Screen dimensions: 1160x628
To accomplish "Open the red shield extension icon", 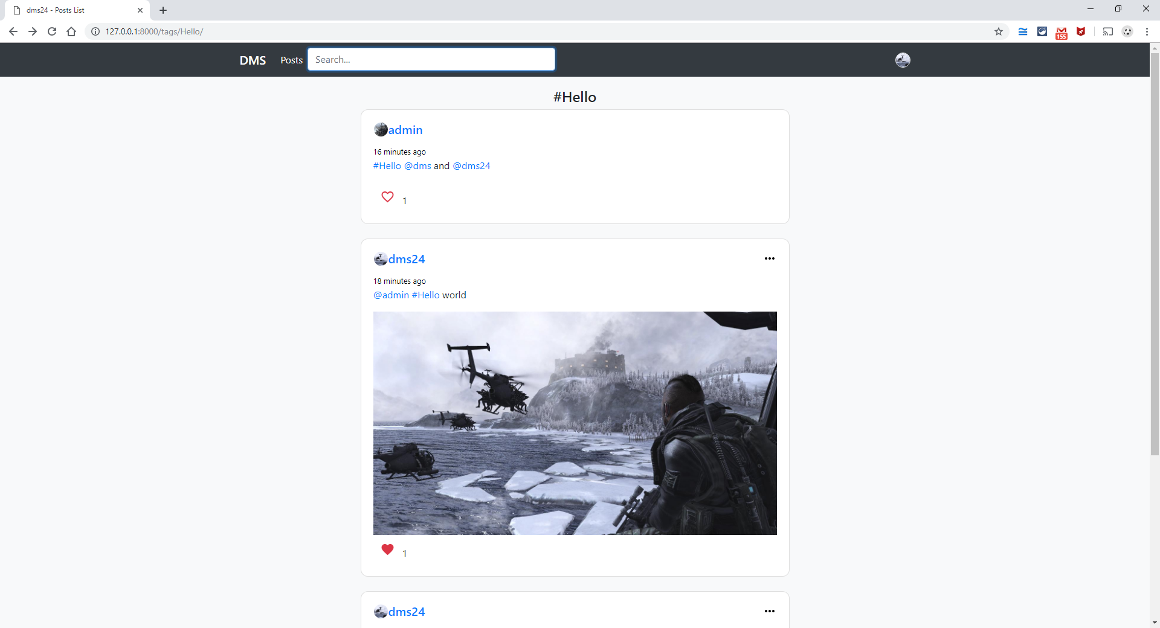I will 1081,31.
